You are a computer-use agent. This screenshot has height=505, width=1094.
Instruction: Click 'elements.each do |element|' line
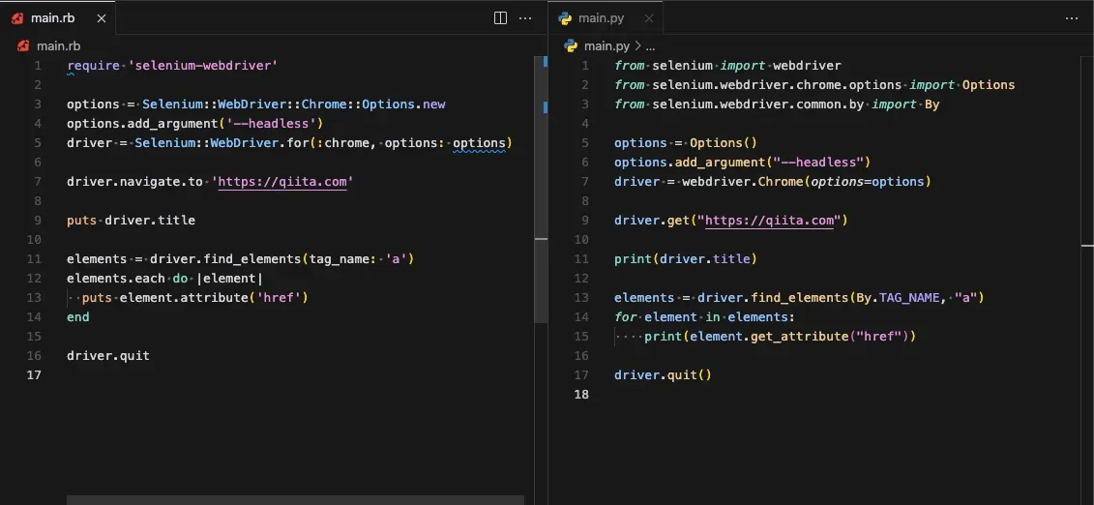coord(164,279)
